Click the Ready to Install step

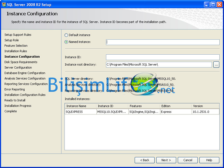15,100
